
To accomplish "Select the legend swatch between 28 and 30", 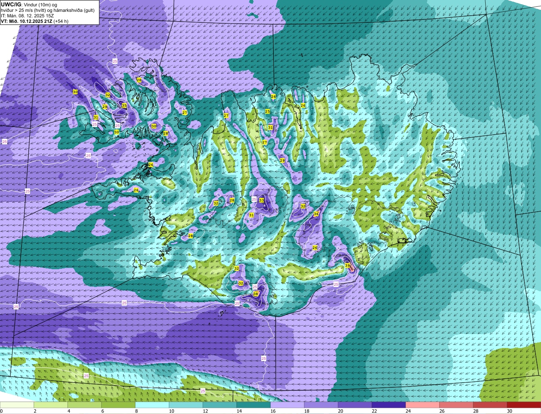I will [490, 405].
